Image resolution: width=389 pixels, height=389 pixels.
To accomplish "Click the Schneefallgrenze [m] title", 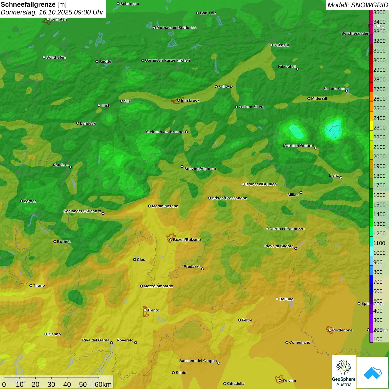I will [34, 5].
